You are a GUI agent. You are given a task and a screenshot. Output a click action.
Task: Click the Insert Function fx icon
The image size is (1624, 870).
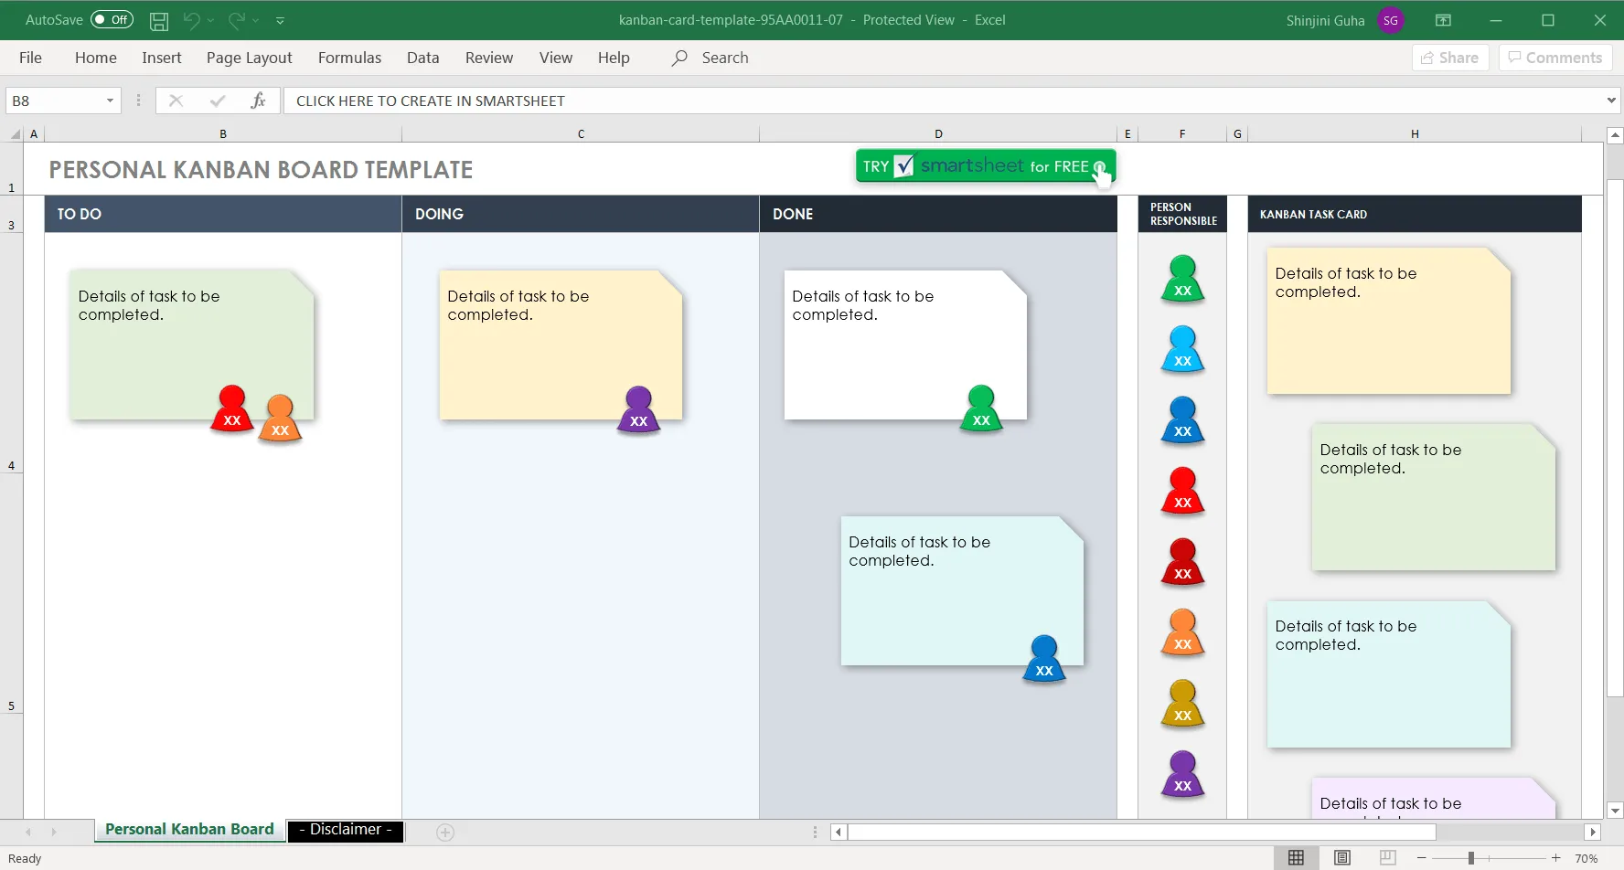[x=258, y=101]
